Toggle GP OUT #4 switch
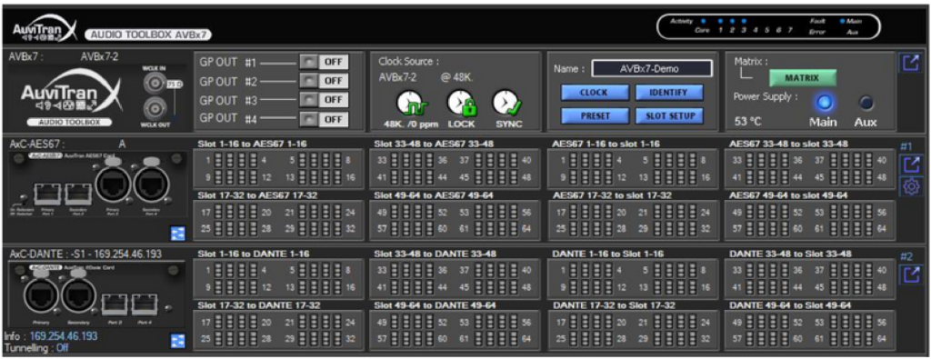 (x=324, y=119)
